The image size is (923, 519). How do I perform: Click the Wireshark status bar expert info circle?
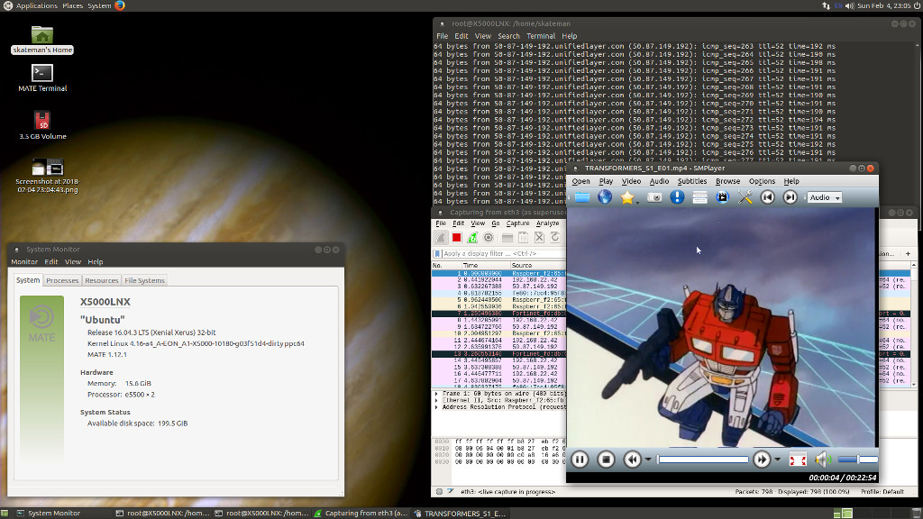pos(439,491)
